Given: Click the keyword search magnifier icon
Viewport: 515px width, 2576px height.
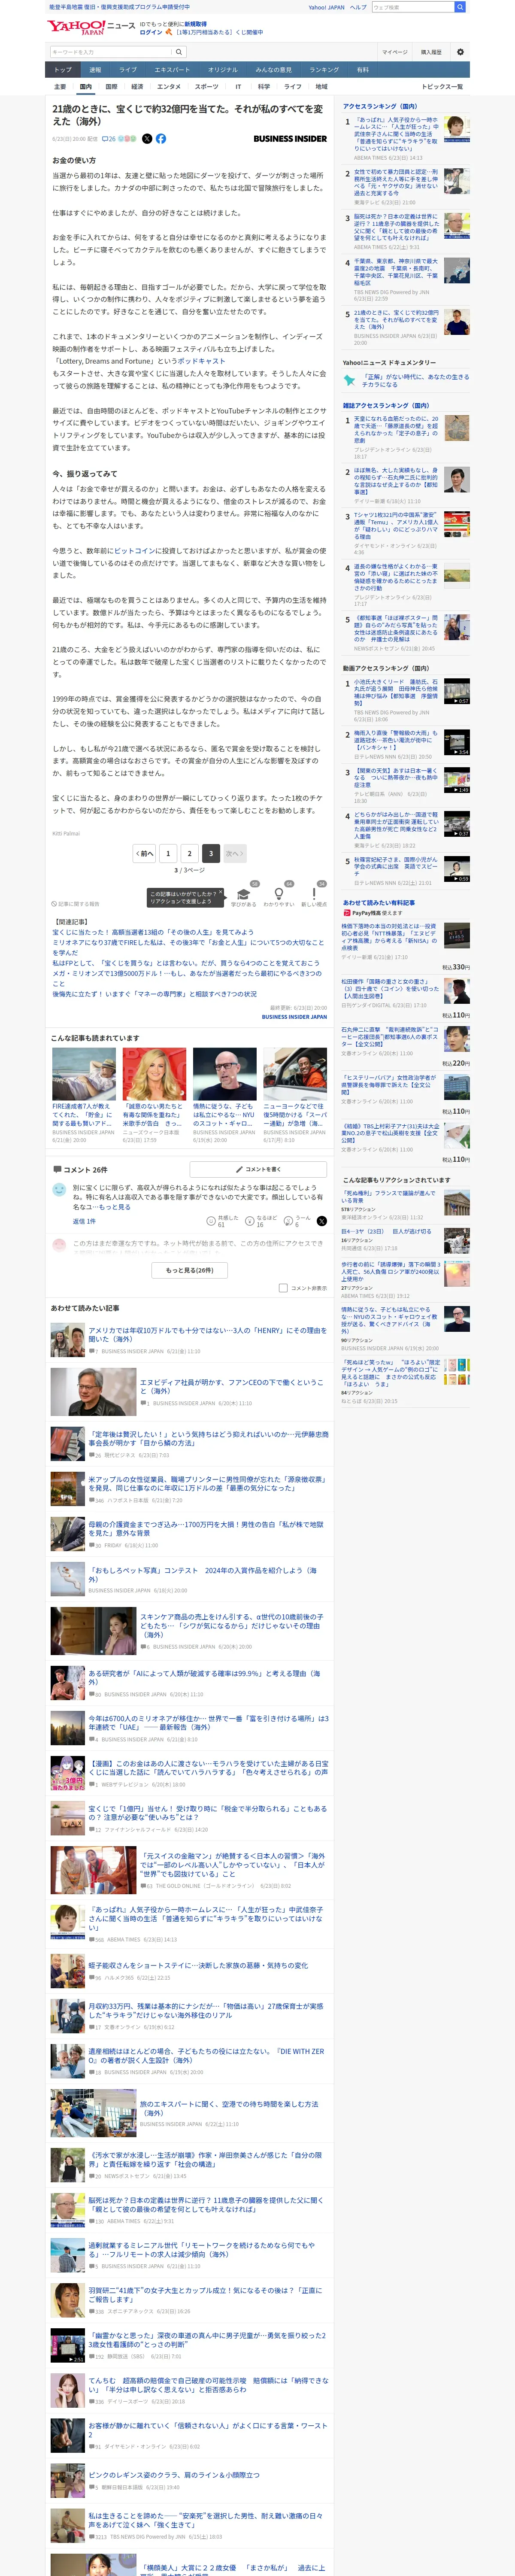Looking at the screenshot, I should click(x=179, y=52).
